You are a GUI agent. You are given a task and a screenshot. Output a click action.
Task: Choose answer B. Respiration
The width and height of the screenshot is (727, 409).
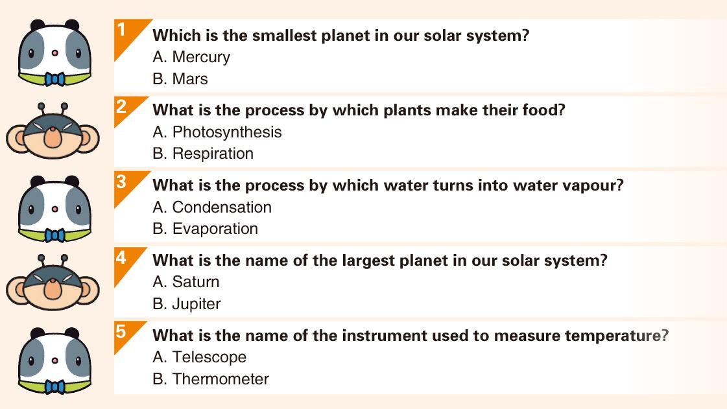202,154
